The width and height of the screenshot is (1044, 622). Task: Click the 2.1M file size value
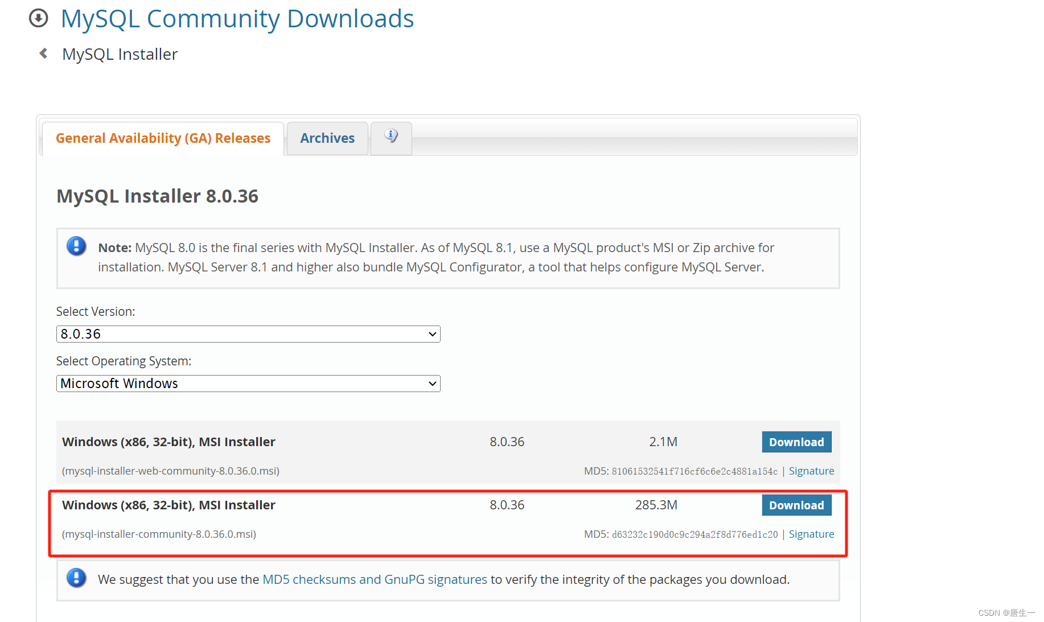663,442
